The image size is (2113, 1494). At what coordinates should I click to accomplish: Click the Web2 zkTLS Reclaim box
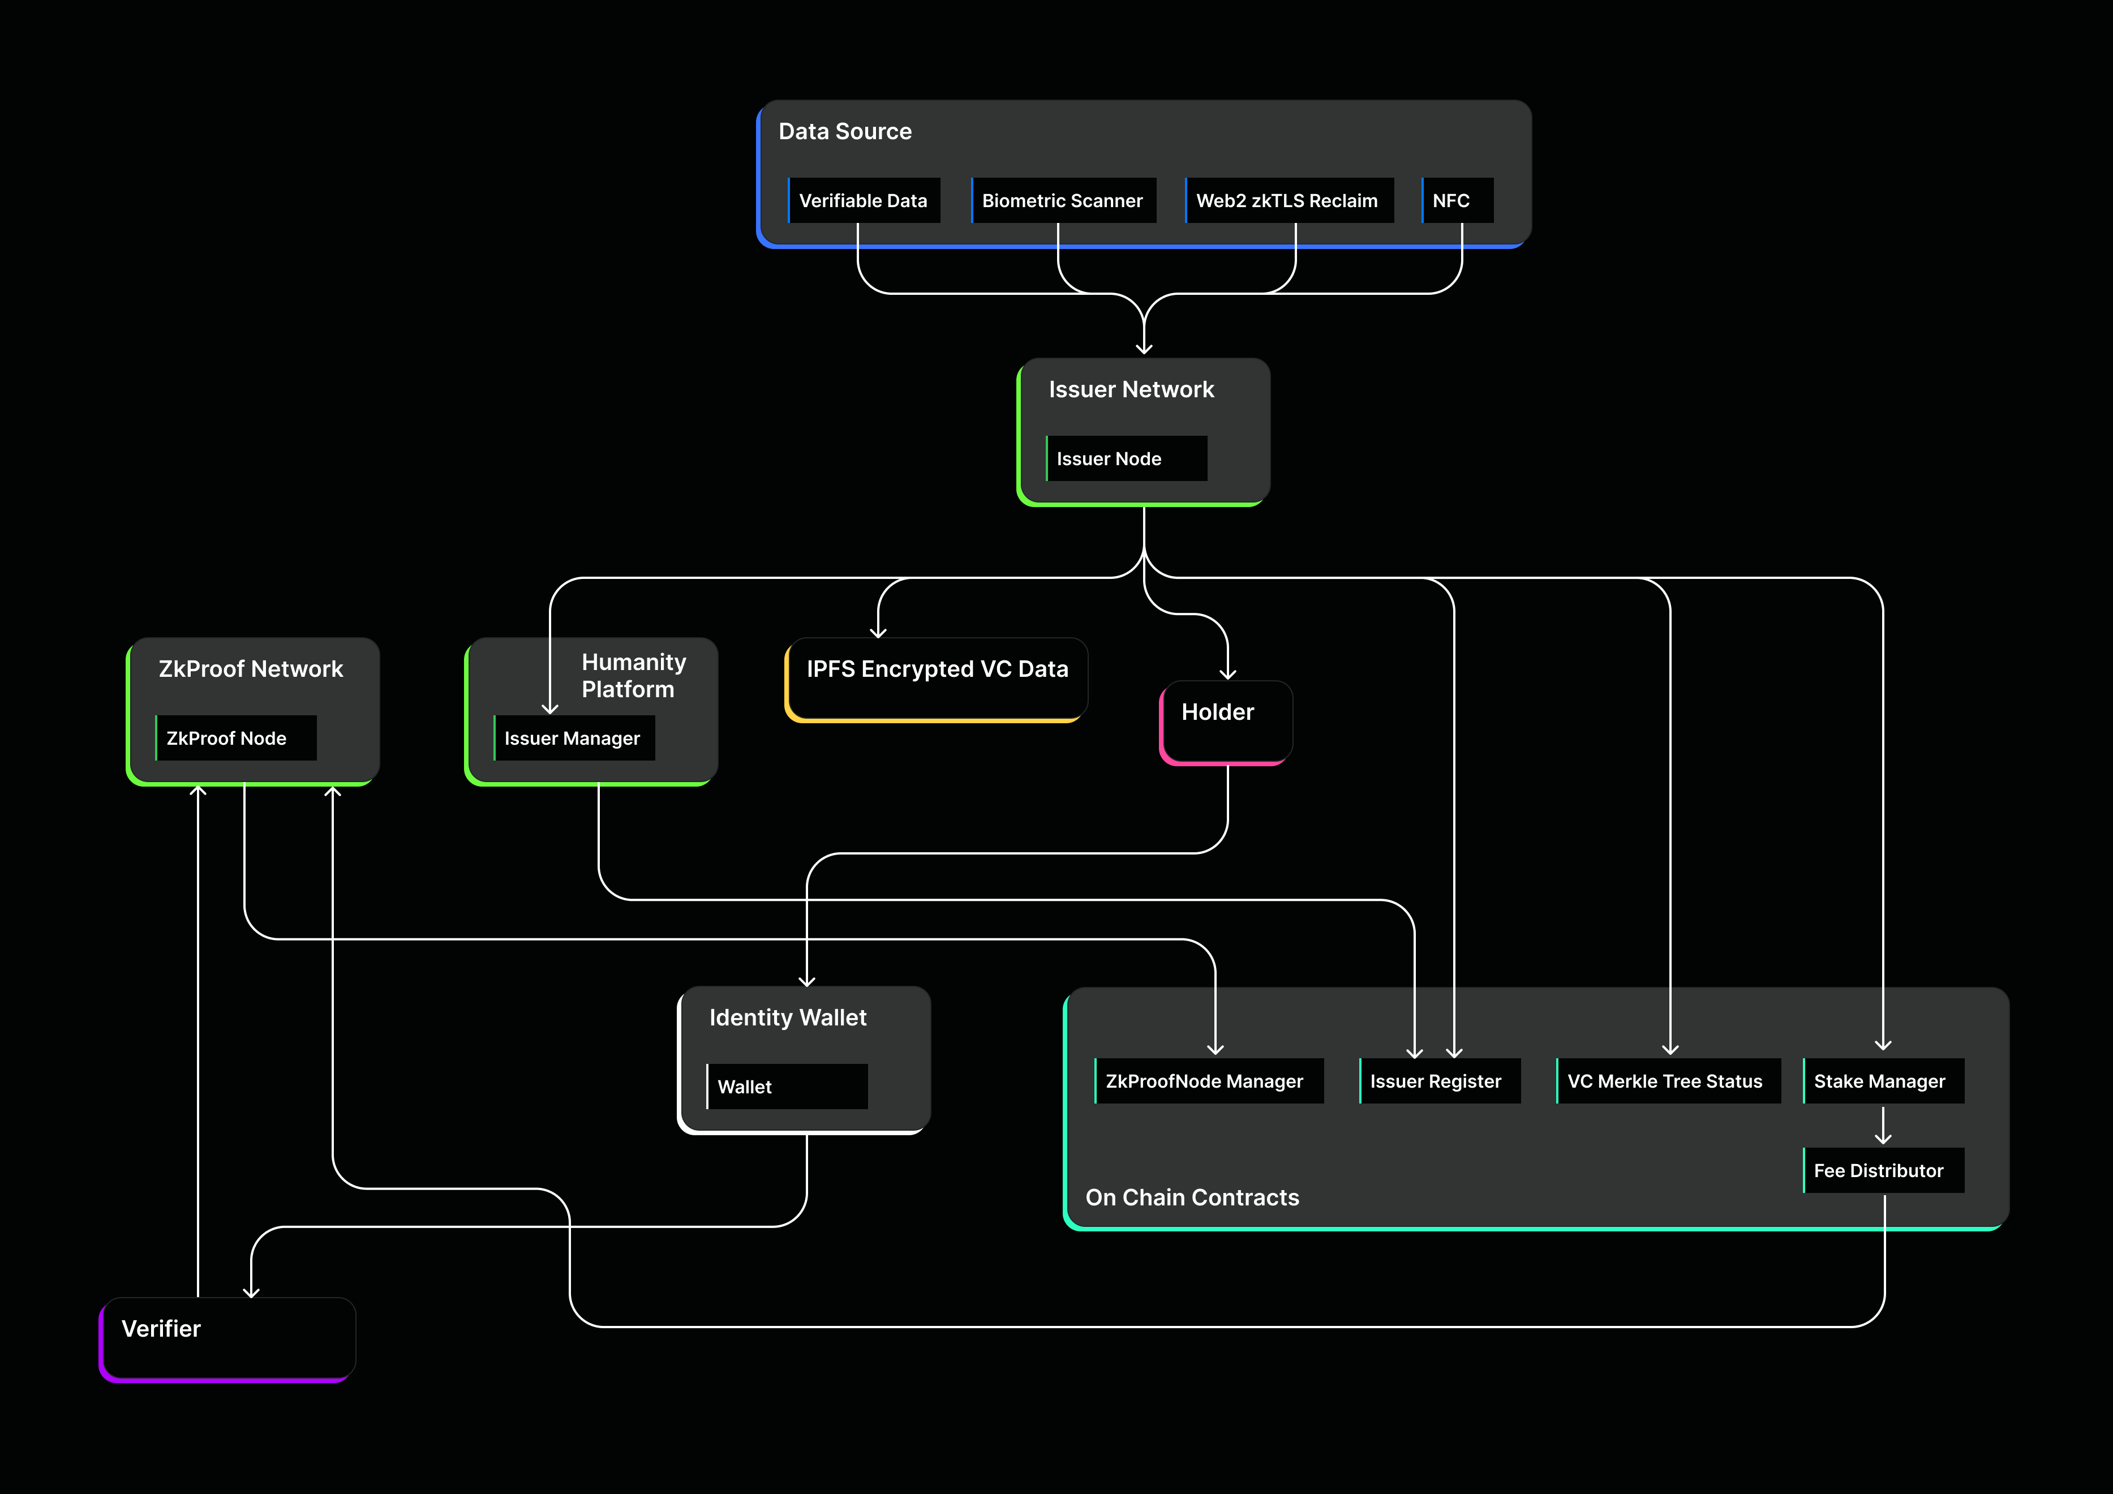click(x=1287, y=201)
